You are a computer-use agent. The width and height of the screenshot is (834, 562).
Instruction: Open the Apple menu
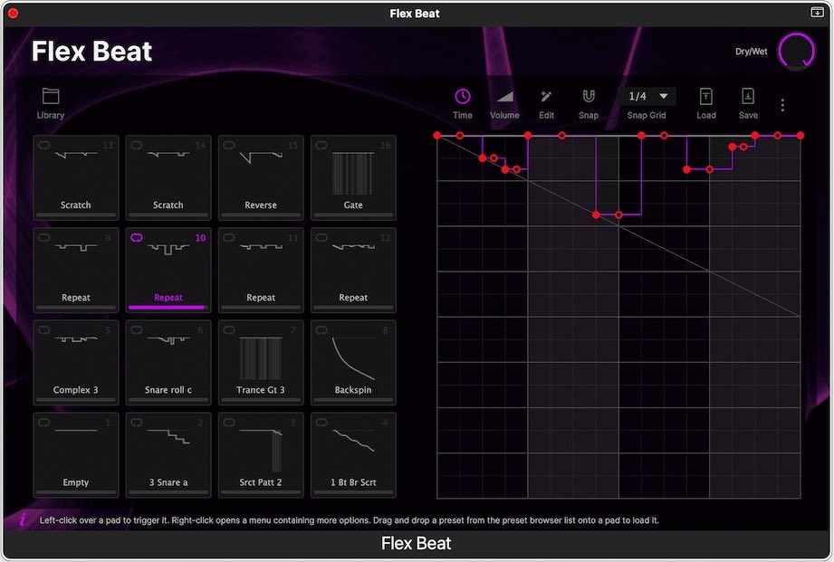coord(11,13)
